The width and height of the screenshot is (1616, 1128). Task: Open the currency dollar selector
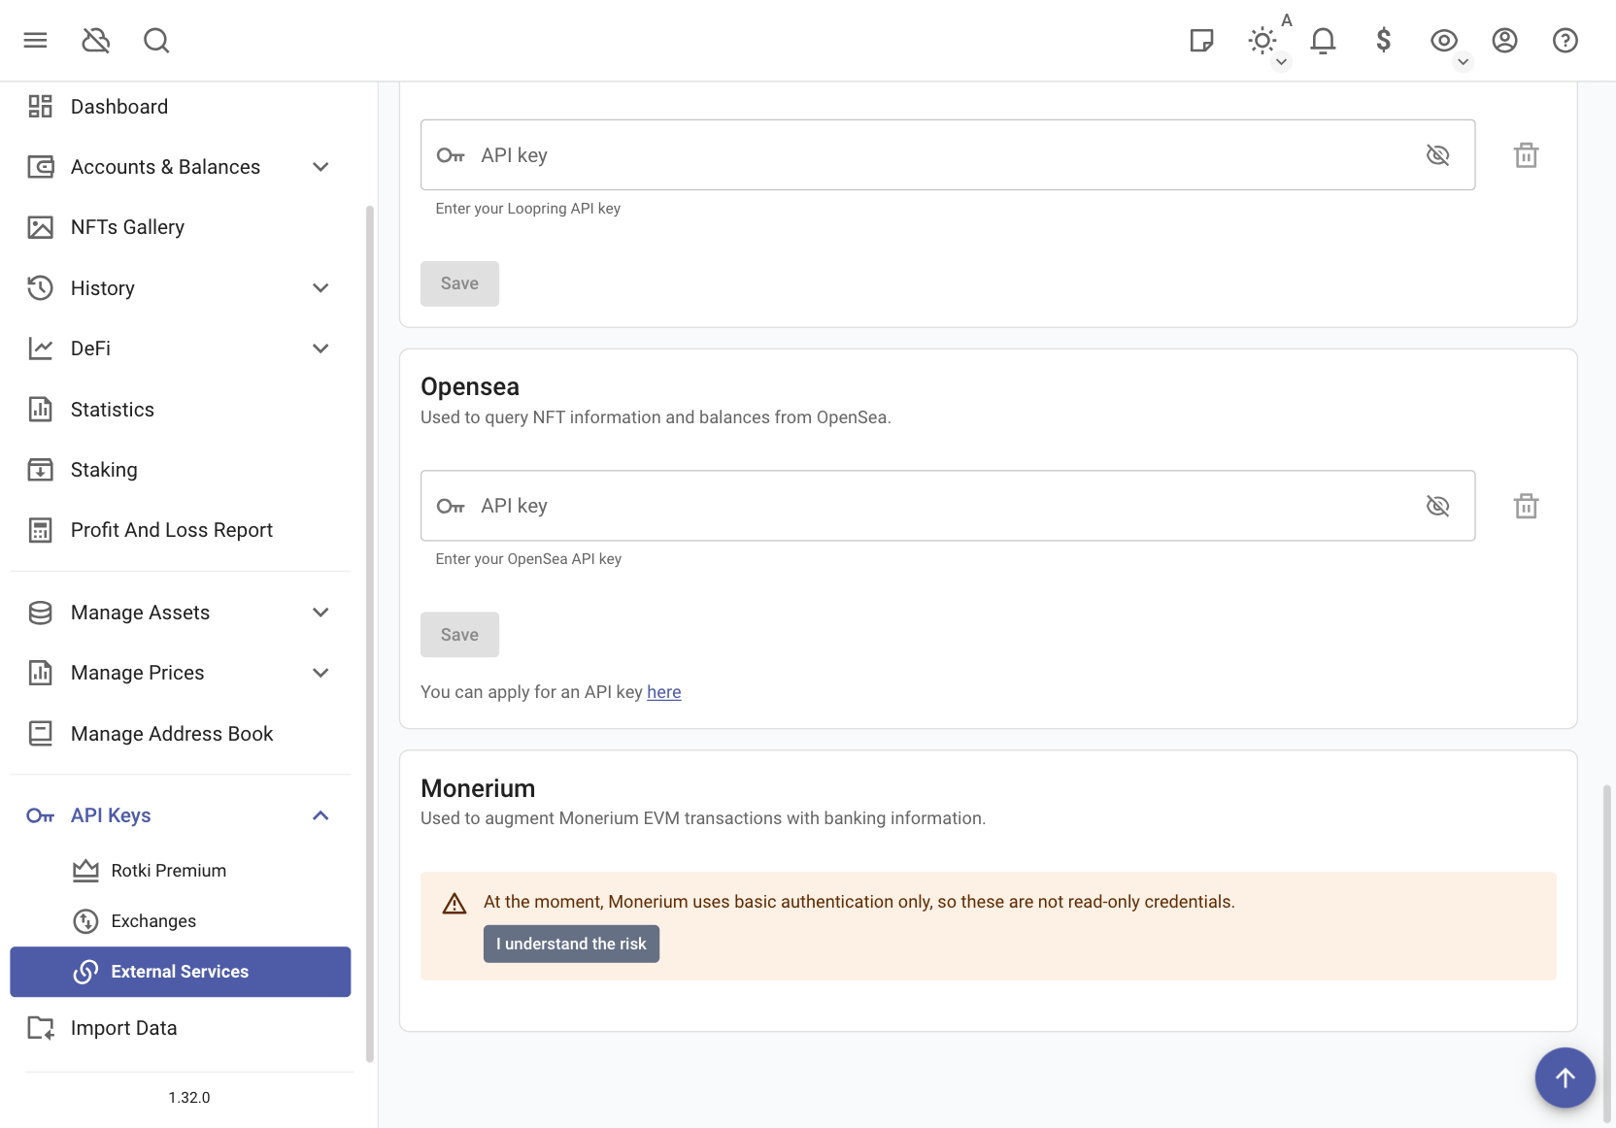coord(1383,40)
